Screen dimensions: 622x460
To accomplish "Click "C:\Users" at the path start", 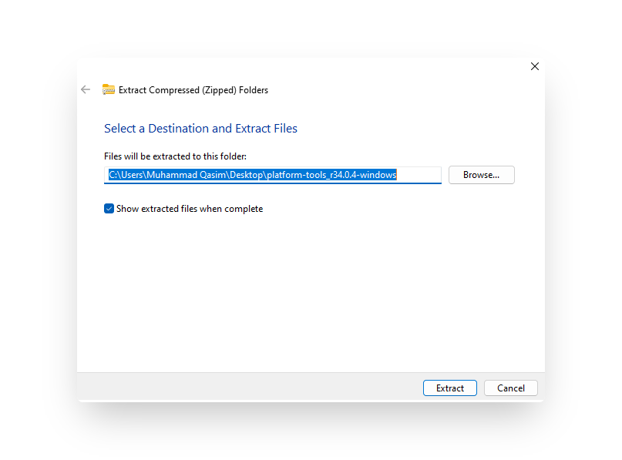I will (123, 175).
